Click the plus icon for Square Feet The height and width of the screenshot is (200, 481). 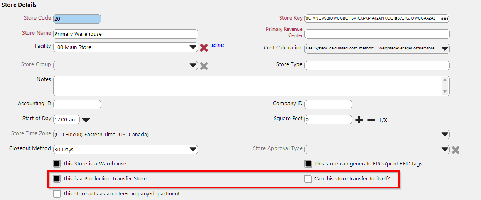[x=359, y=120]
